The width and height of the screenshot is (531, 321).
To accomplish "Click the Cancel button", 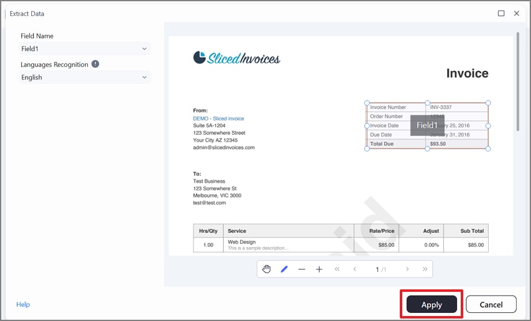I will tap(491, 304).
